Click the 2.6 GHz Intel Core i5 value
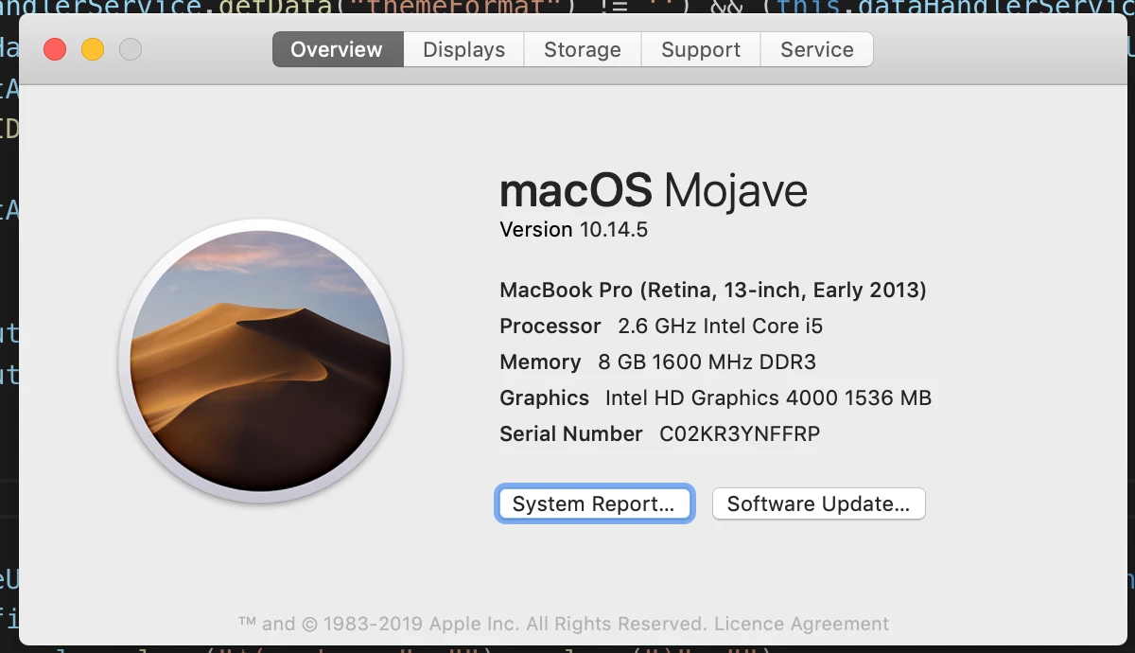 (720, 326)
